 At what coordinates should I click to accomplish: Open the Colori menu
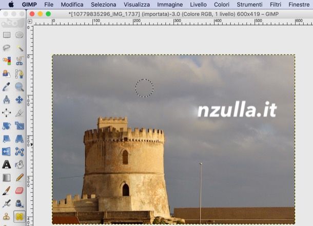[222, 5]
